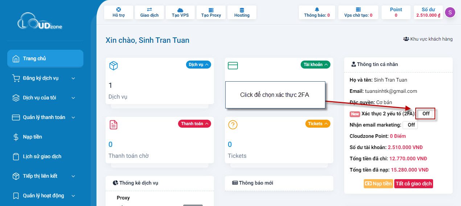Click the Tạo VPS cloud icon

point(180,10)
